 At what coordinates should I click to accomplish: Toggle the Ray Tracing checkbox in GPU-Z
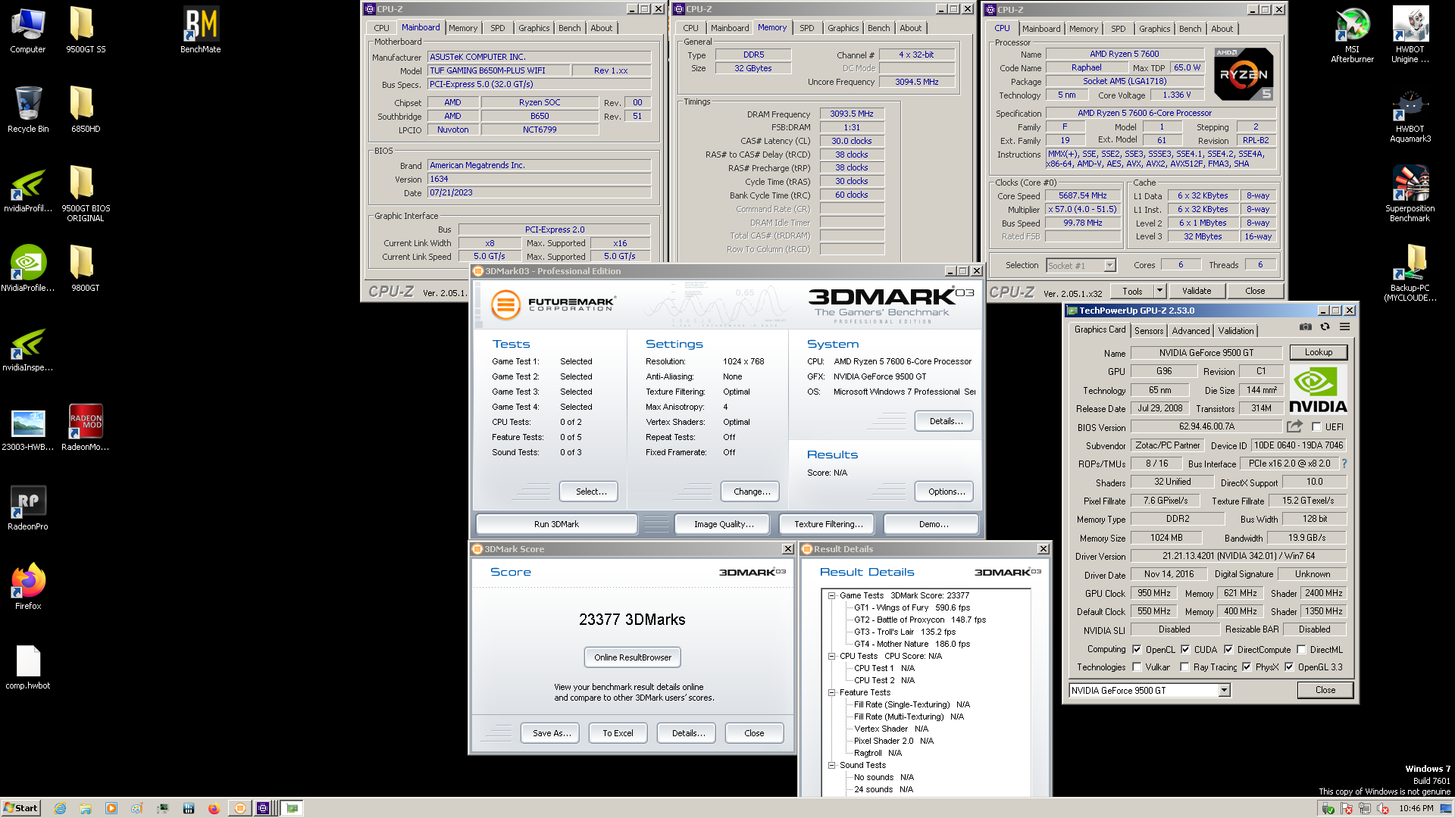pyautogui.click(x=1184, y=667)
